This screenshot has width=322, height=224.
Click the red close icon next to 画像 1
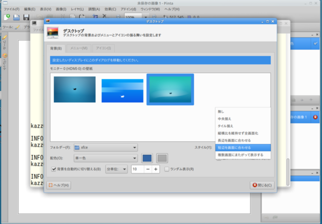coord(315,117)
